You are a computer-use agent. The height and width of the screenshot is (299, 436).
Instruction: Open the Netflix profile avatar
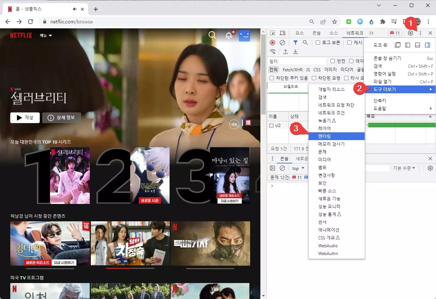244,35
